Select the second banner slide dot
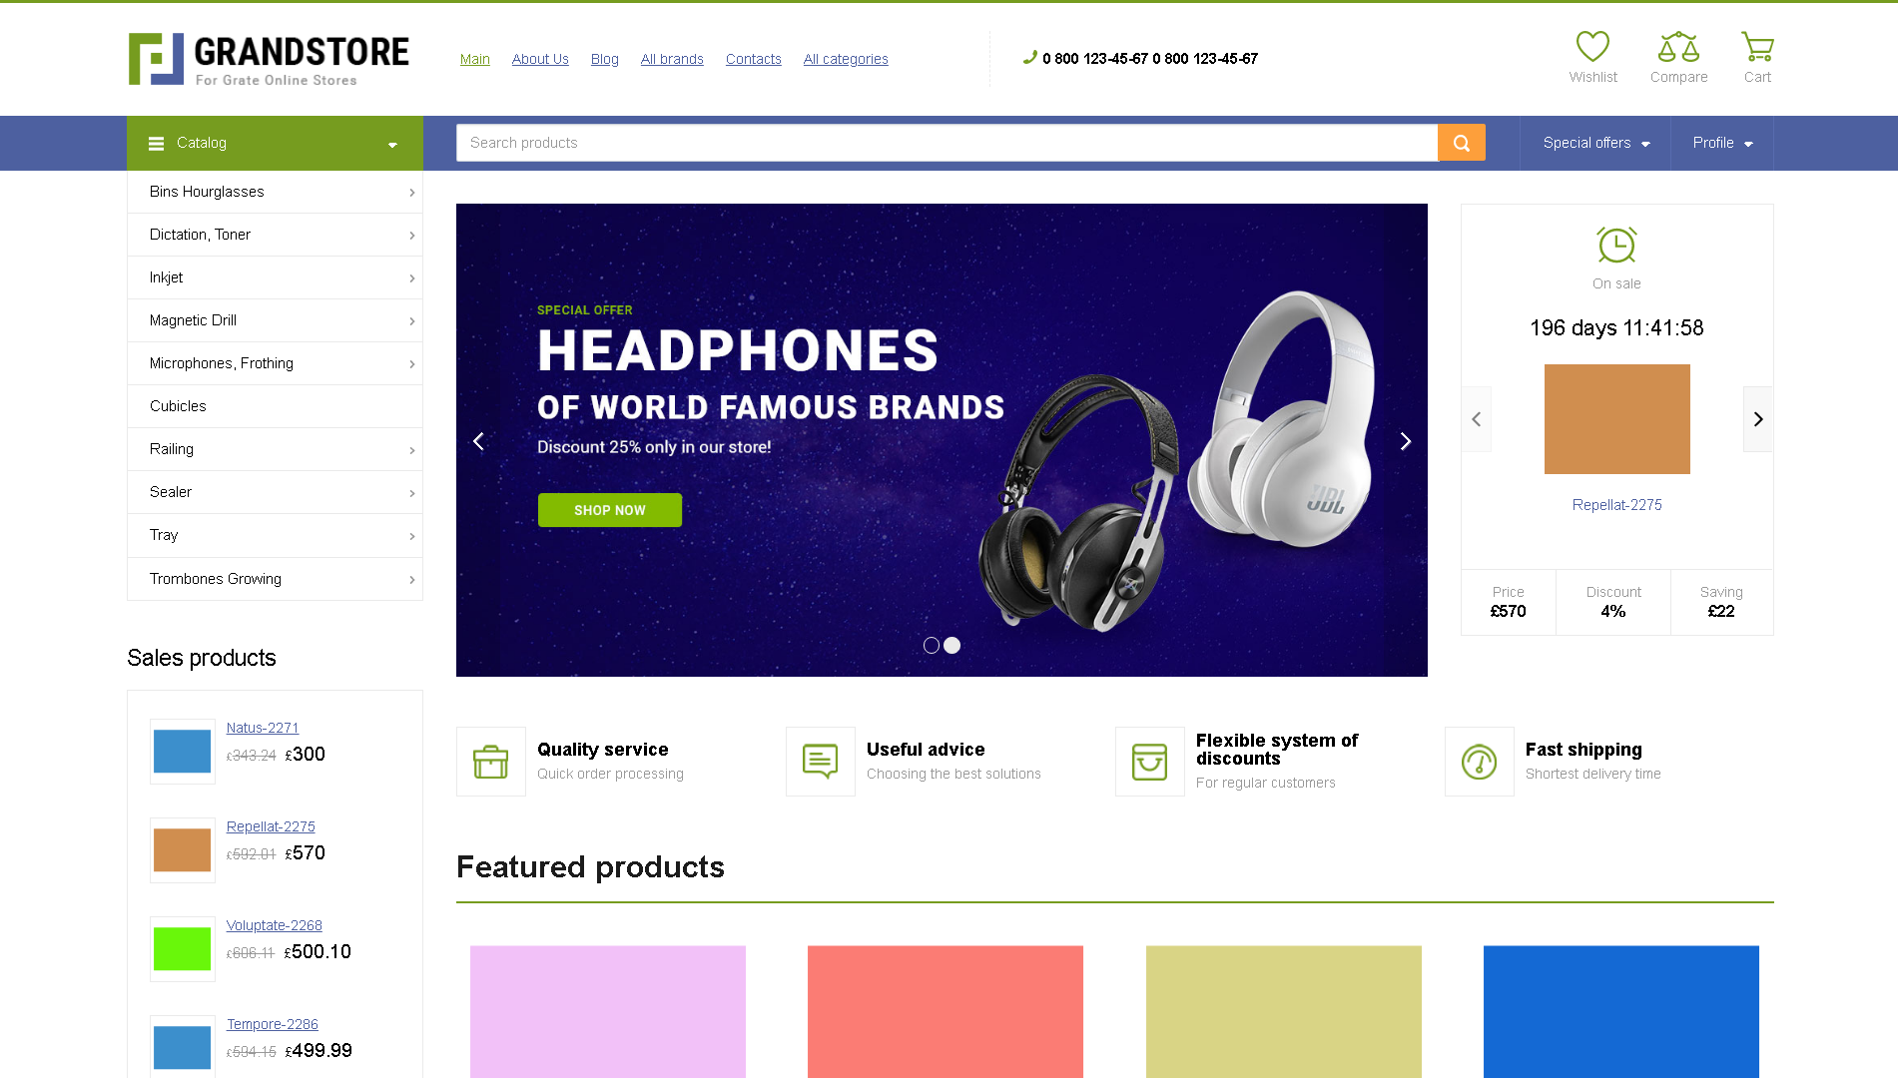The image size is (1898, 1078). click(x=952, y=646)
